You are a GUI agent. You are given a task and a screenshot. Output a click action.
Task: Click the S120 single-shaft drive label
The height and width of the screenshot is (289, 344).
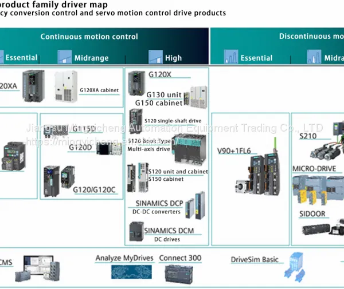[x=173, y=121]
